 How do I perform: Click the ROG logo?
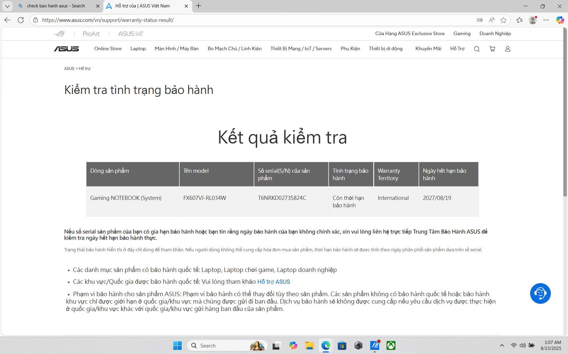pyautogui.click(x=59, y=34)
